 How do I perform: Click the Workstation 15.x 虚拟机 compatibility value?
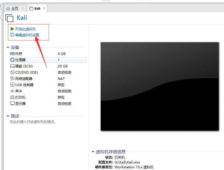tap(134, 167)
